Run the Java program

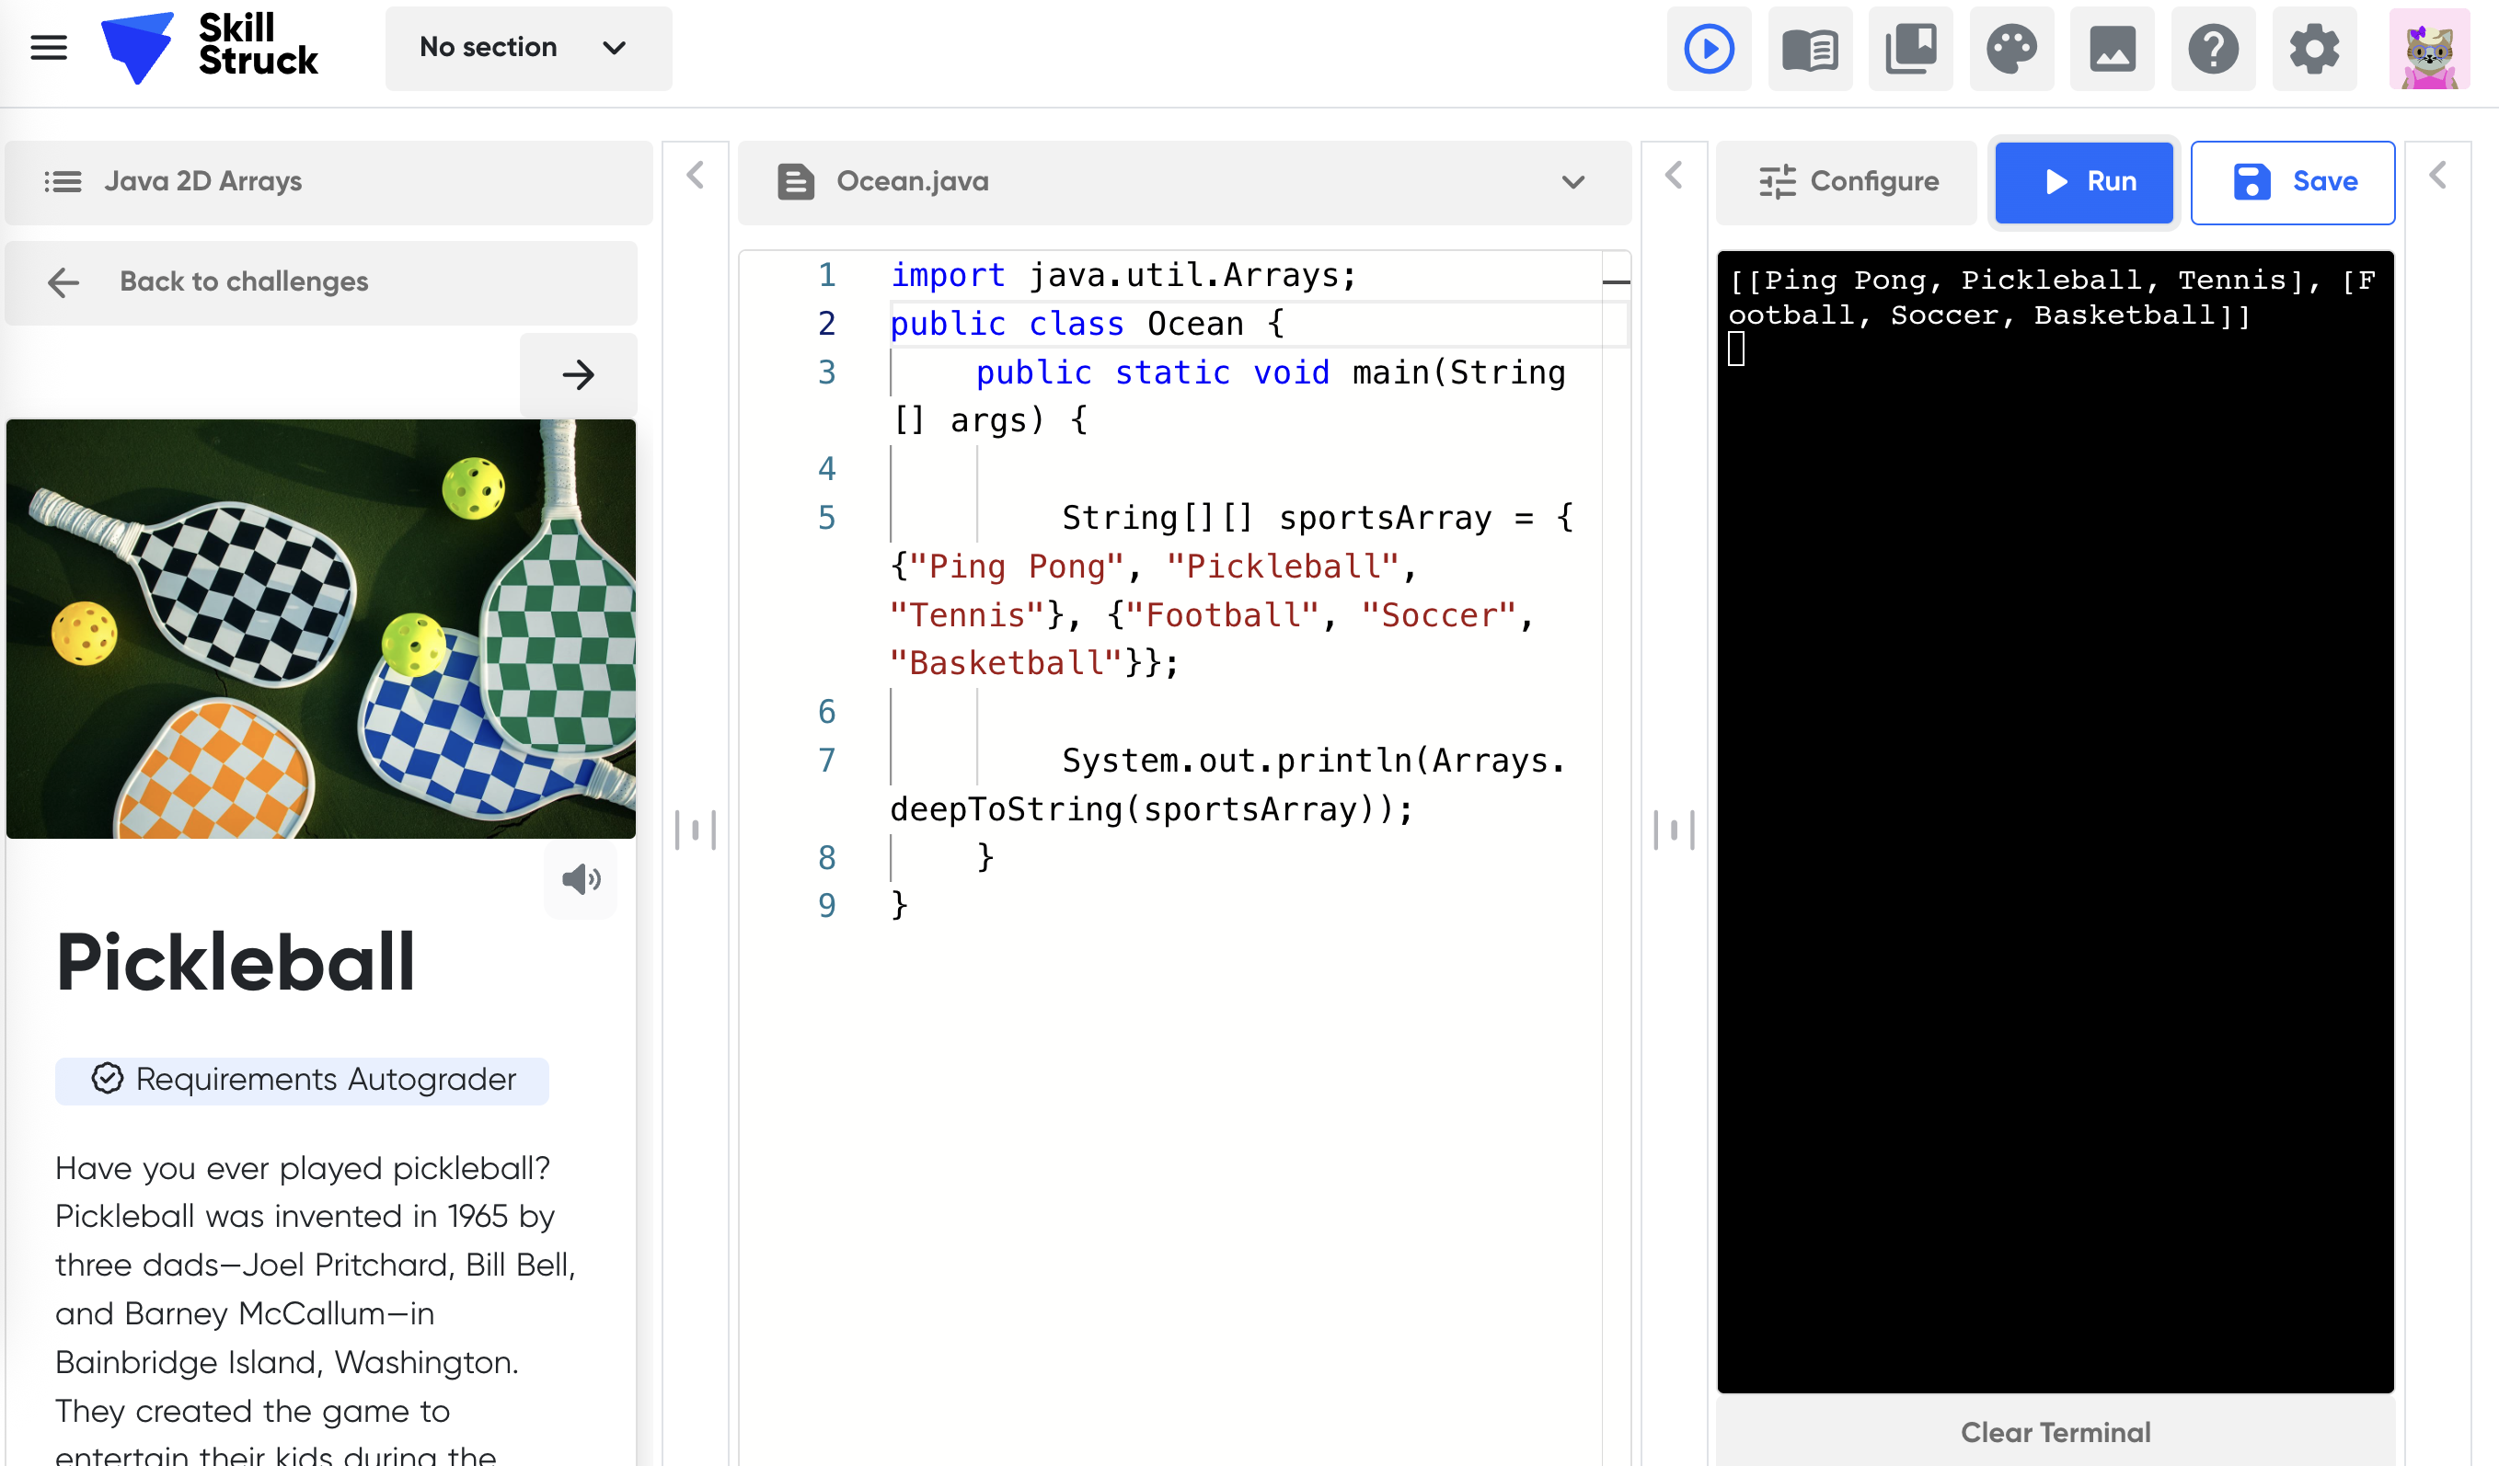click(2083, 181)
